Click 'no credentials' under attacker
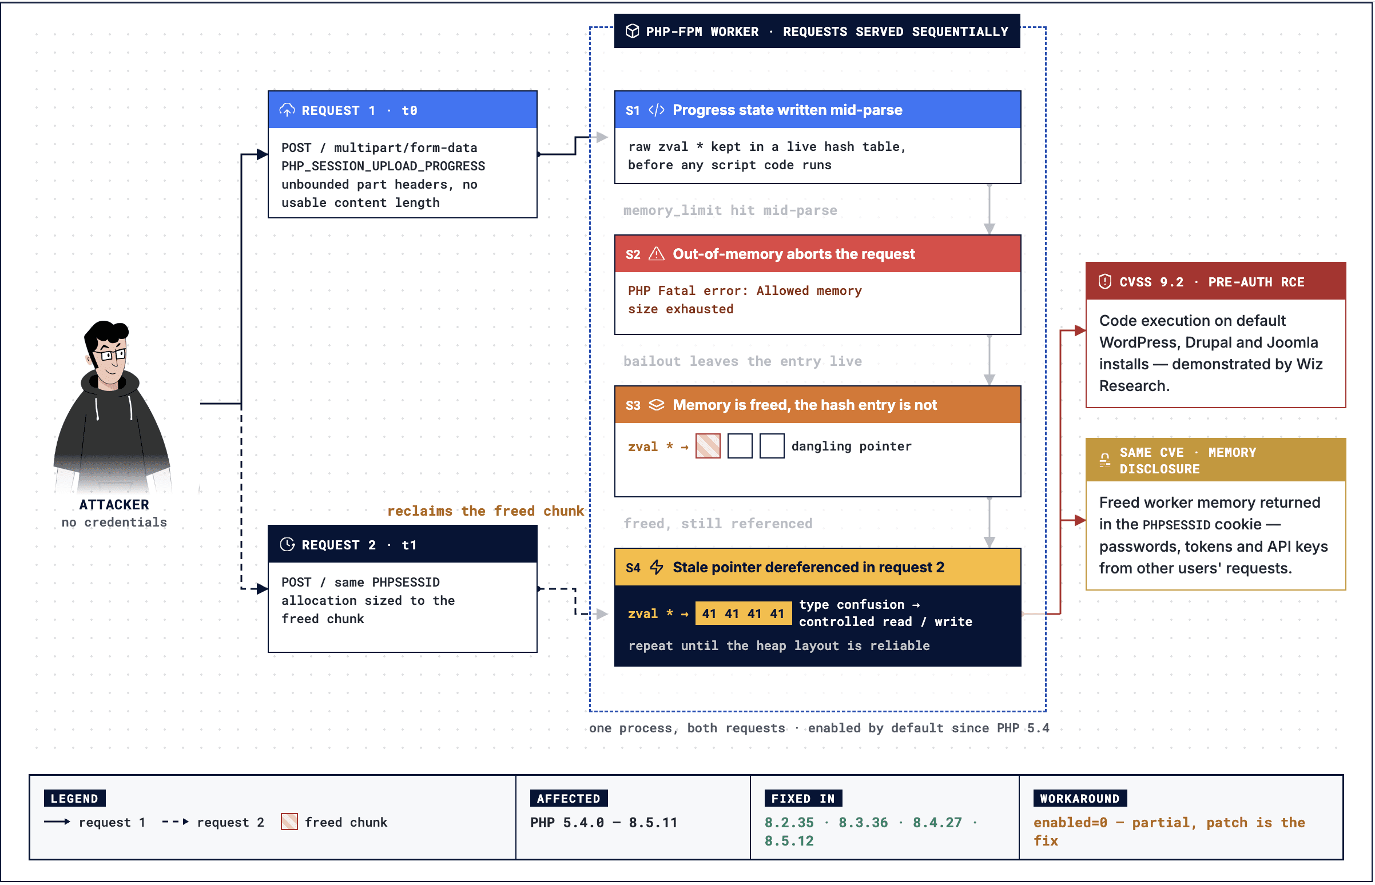This screenshot has width=1375, height=885. pos(114,523)
